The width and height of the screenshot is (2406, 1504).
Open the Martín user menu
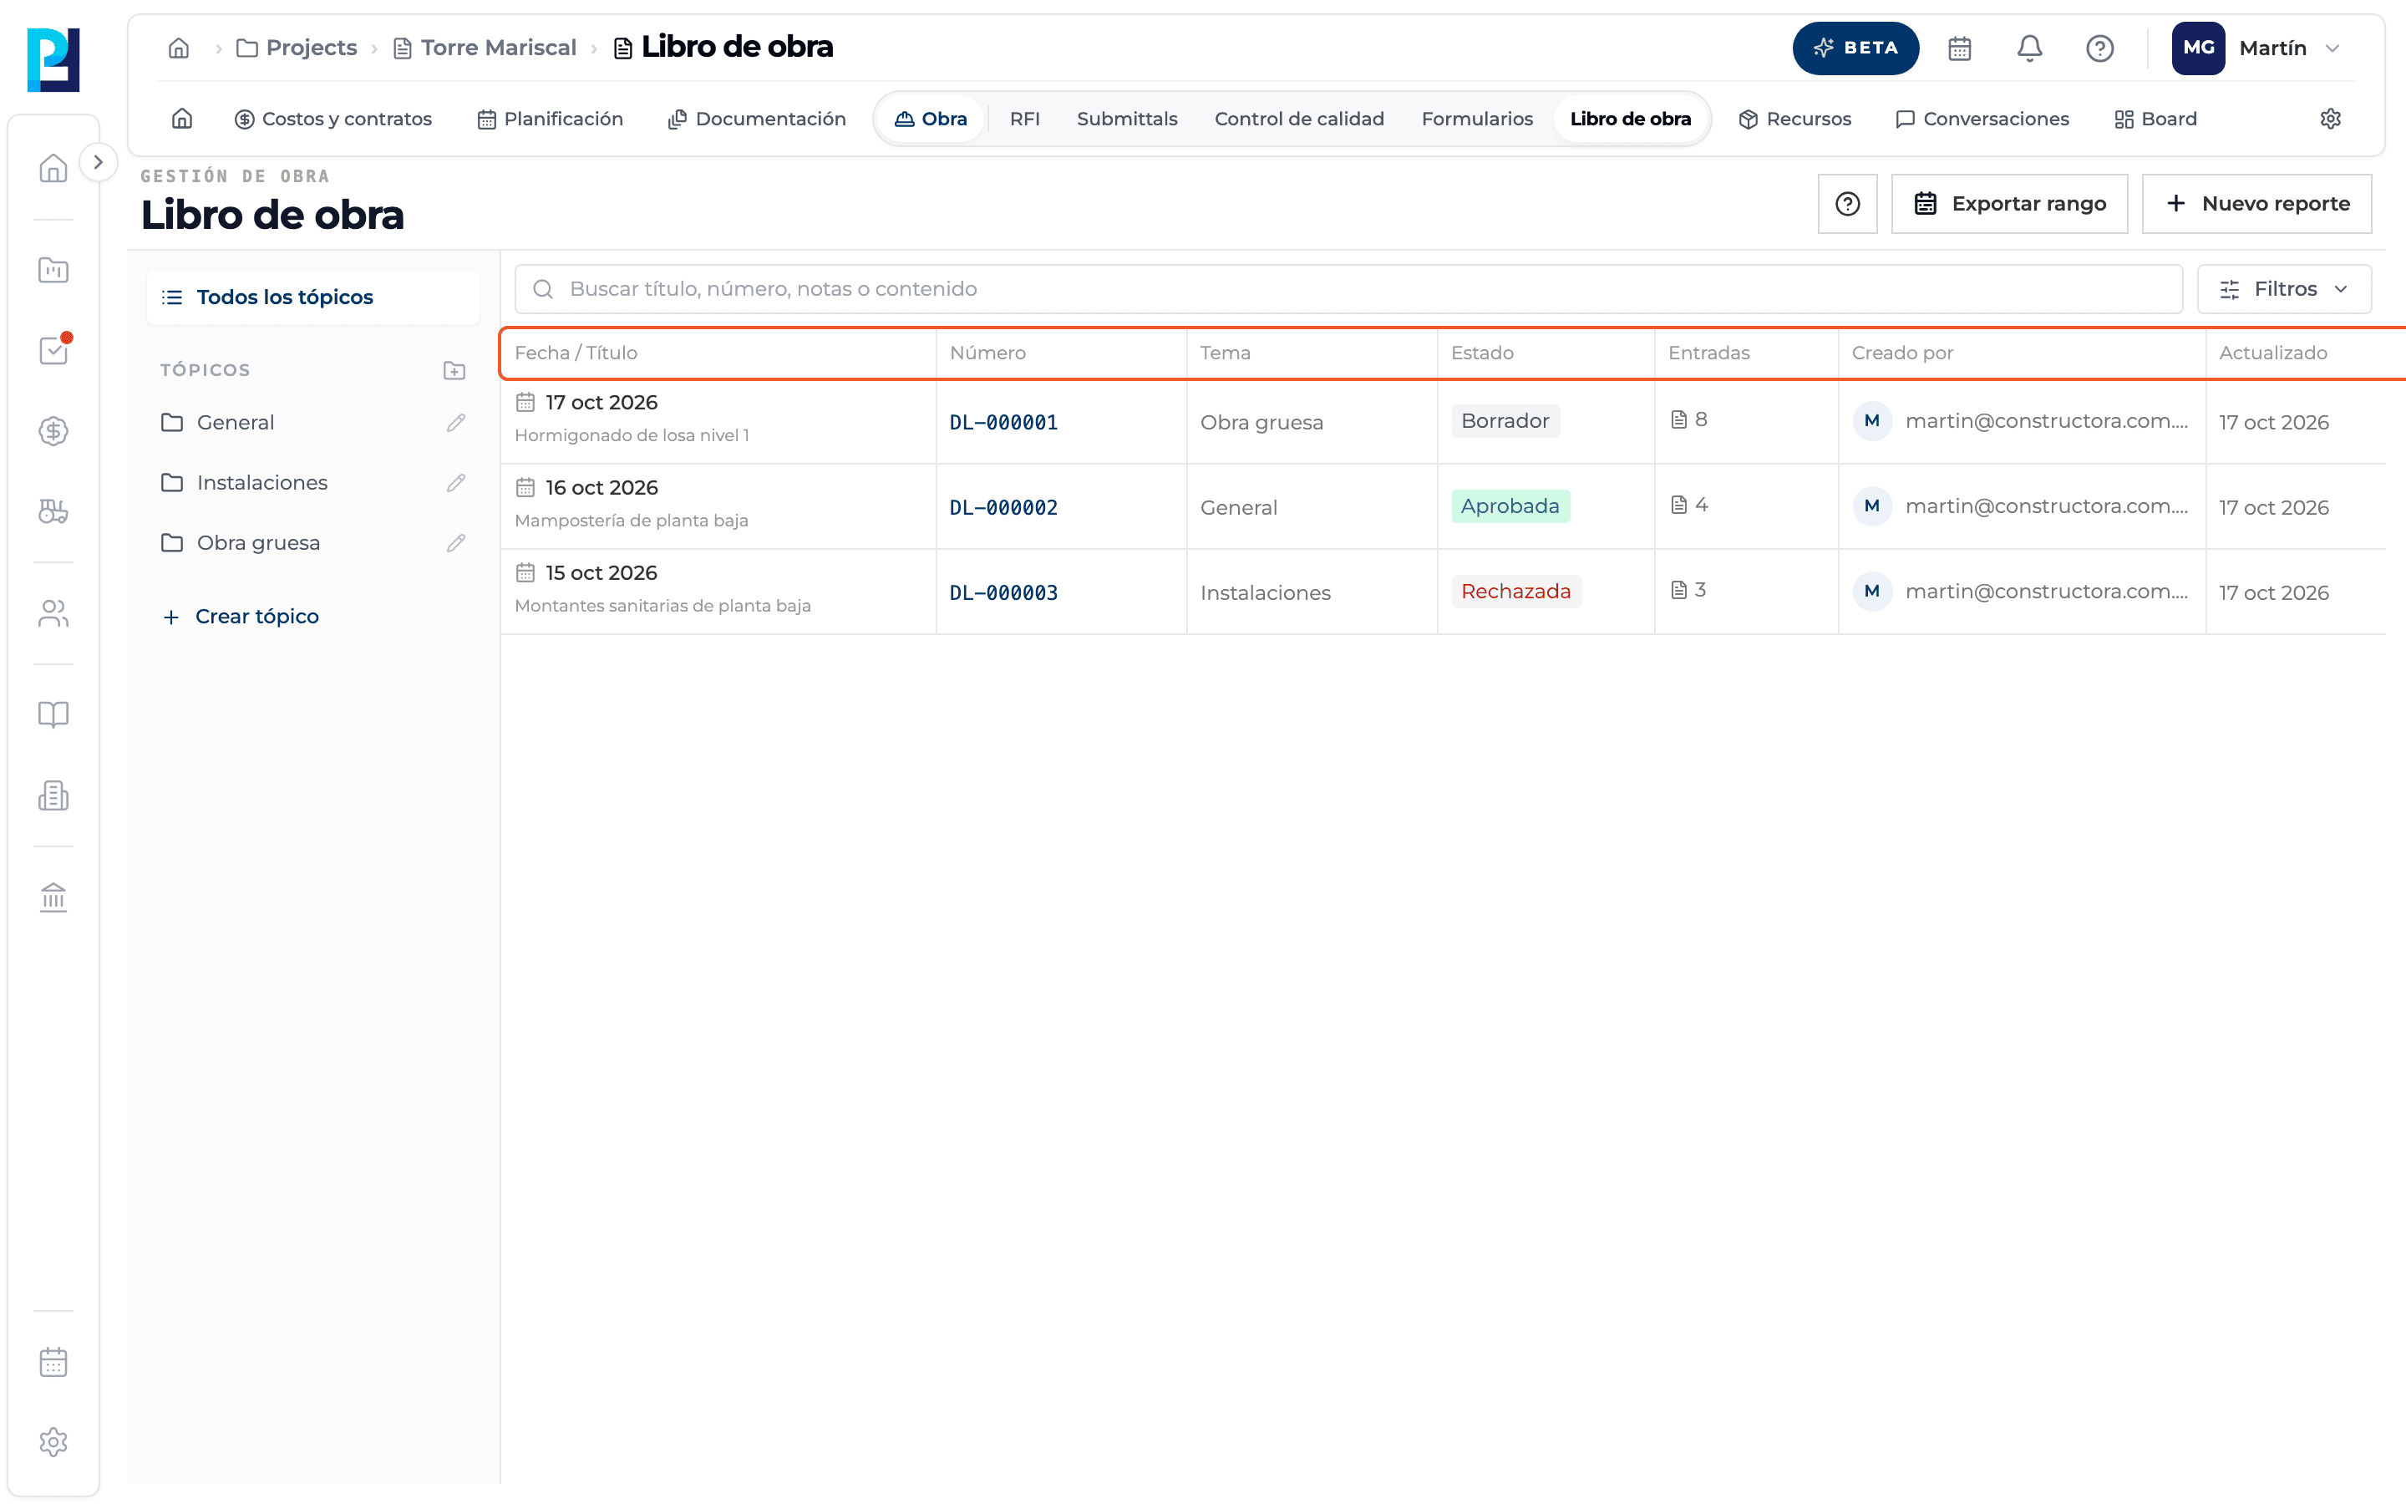2256,48
